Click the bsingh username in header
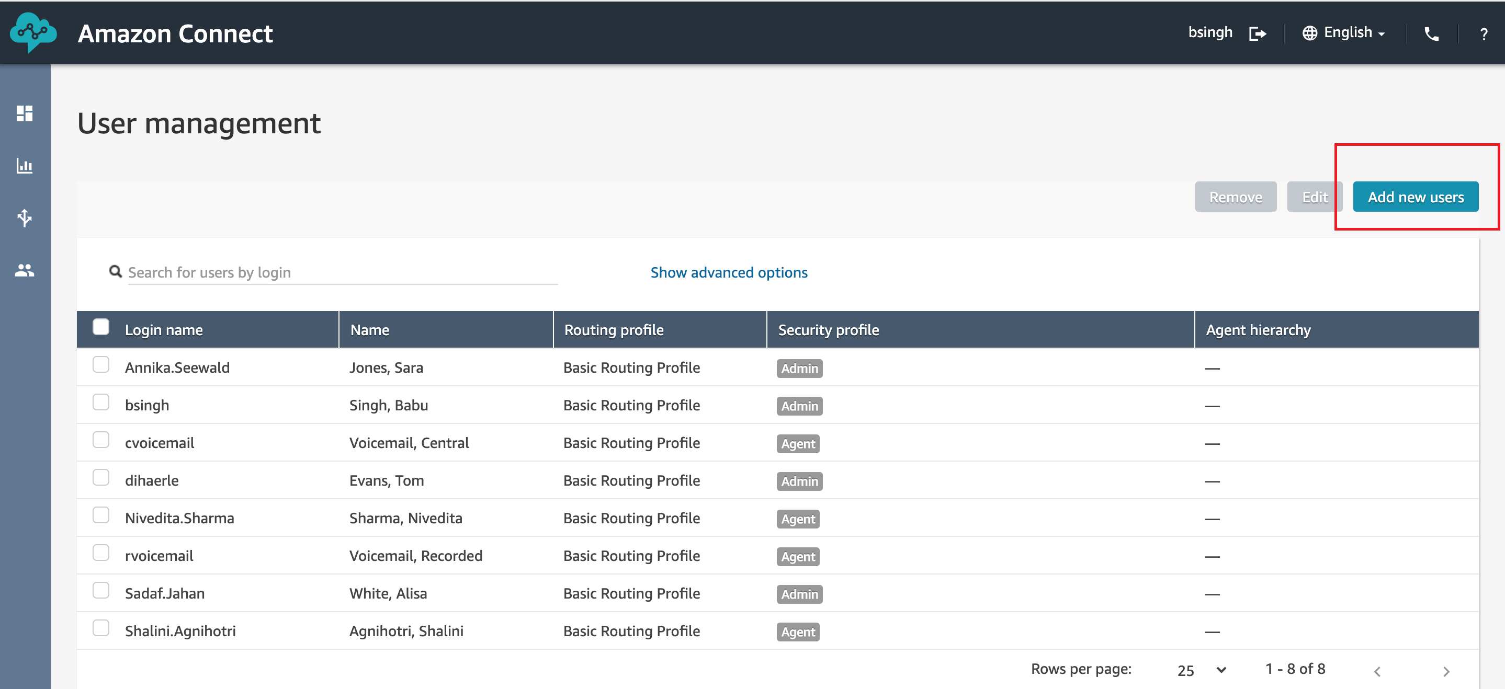The image size is (1505, 689). pyautogui.click(x=1210, y=33)
